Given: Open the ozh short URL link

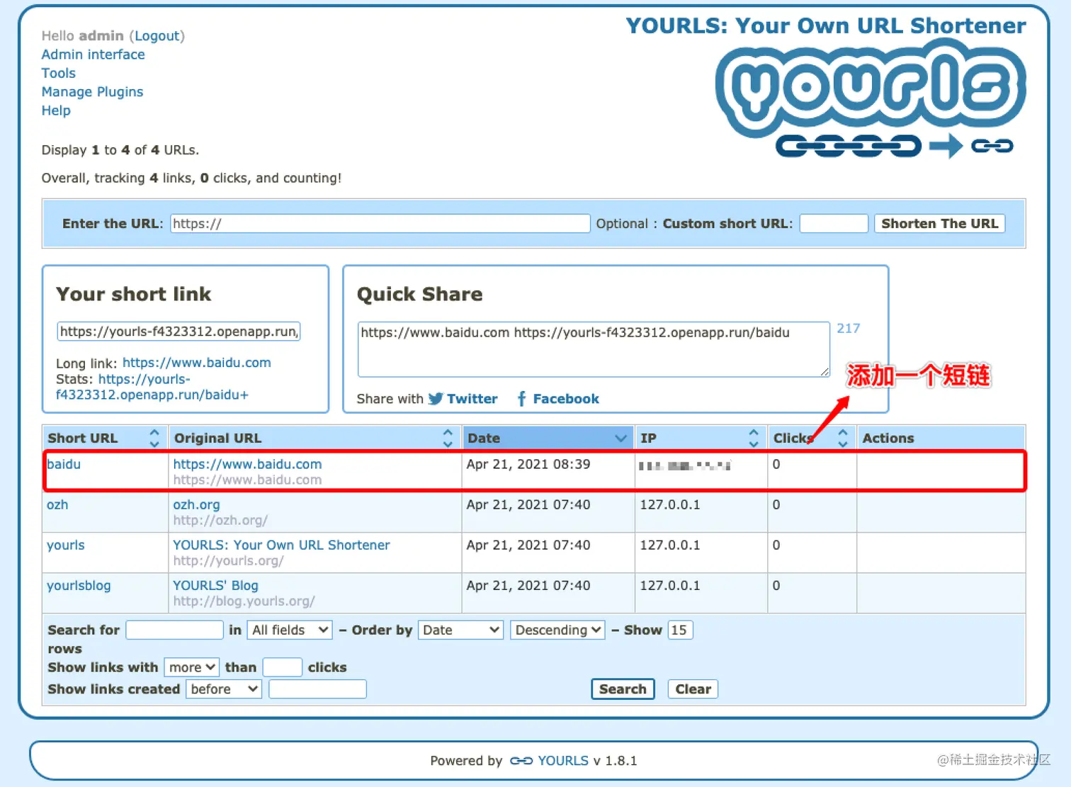Looking at the screenshot, I should [57, 504].
